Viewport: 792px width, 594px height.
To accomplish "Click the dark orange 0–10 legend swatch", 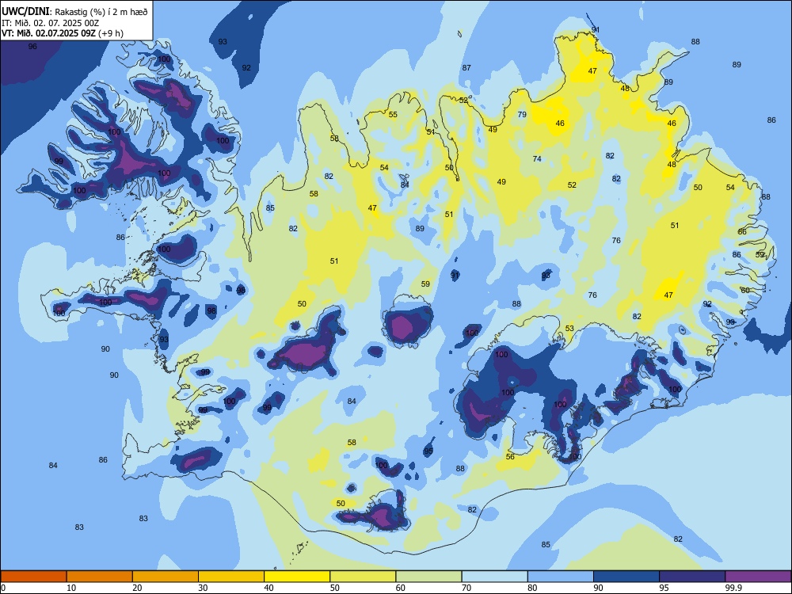I will tap(33, 577).
